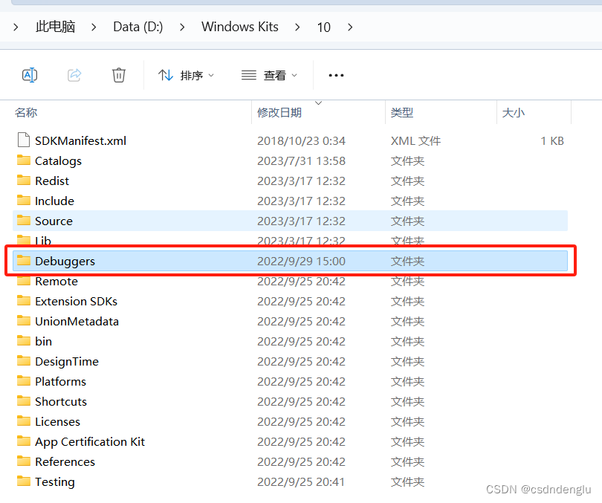Select the Licenses folder icon
The width and height of the screenshot is (602, 503).
pyautogui.click(x=24, y=421)
